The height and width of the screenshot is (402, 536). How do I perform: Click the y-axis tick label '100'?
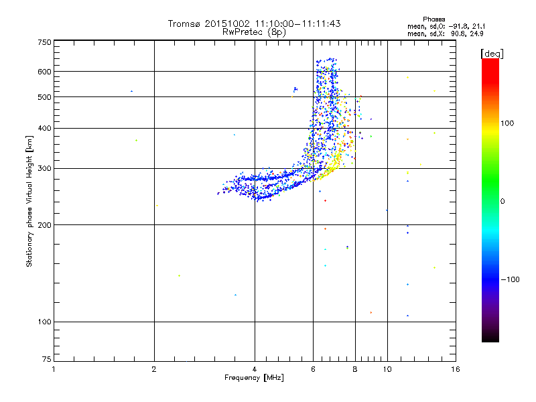(x=44, y=322)
